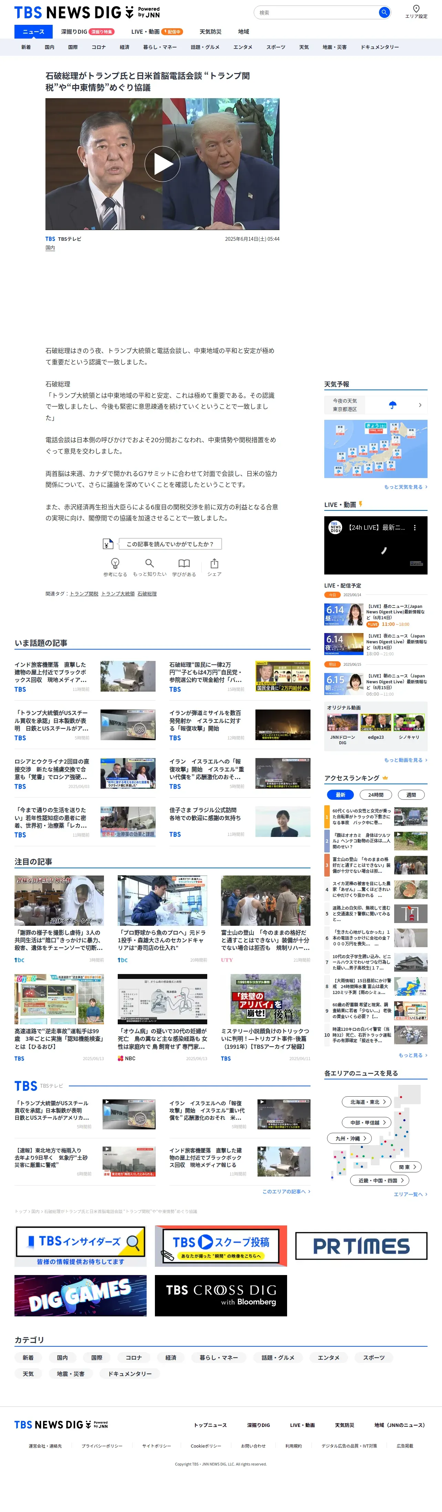Open the 24h LIVE video options menu

click(x=415, y=528)
